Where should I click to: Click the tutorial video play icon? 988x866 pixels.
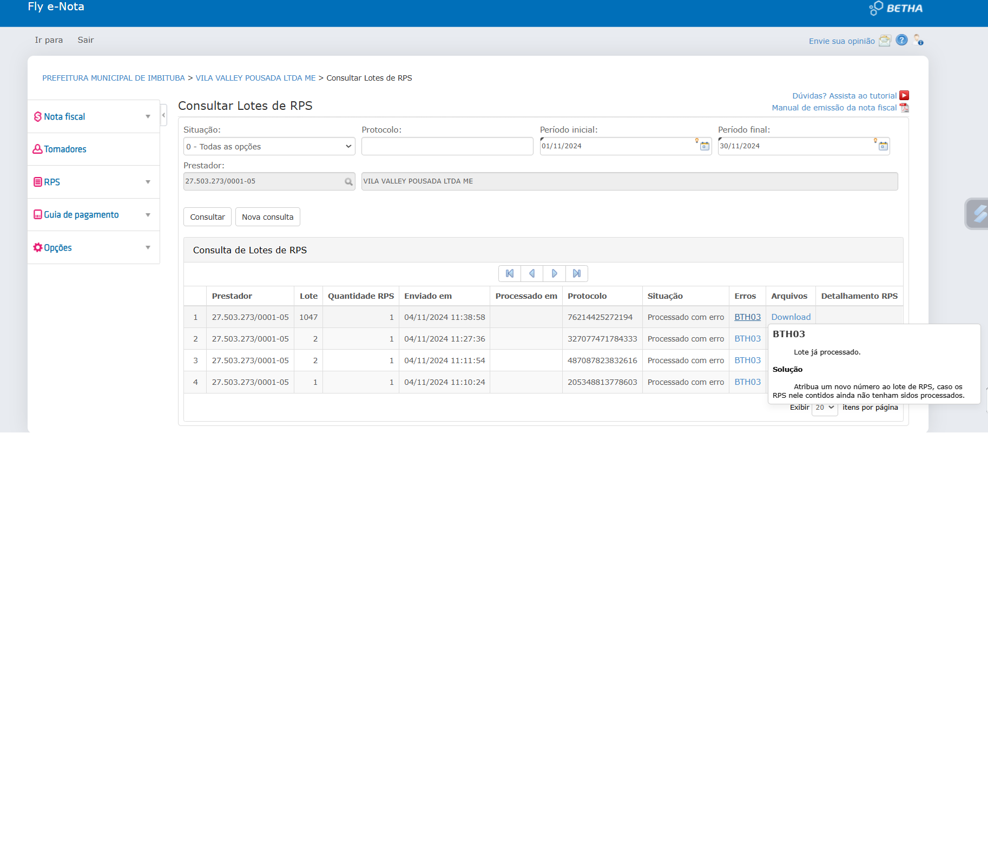coord(904,96)
